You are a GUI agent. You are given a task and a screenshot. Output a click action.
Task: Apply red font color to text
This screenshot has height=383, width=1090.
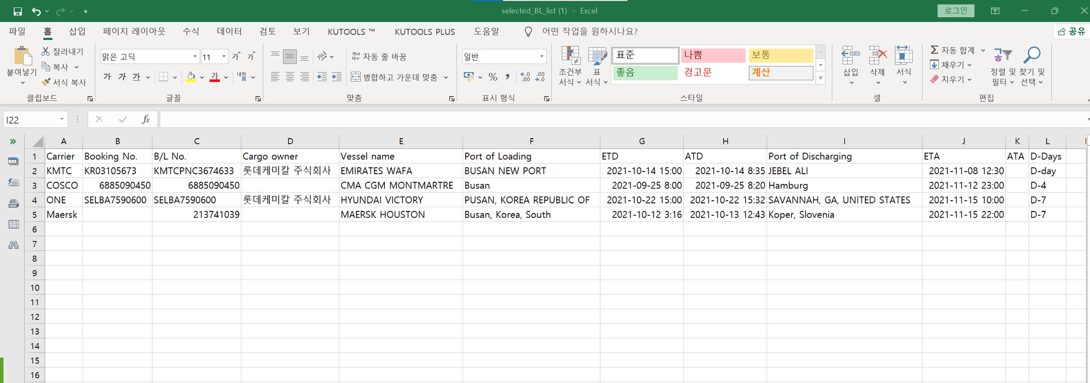(214, 77)
